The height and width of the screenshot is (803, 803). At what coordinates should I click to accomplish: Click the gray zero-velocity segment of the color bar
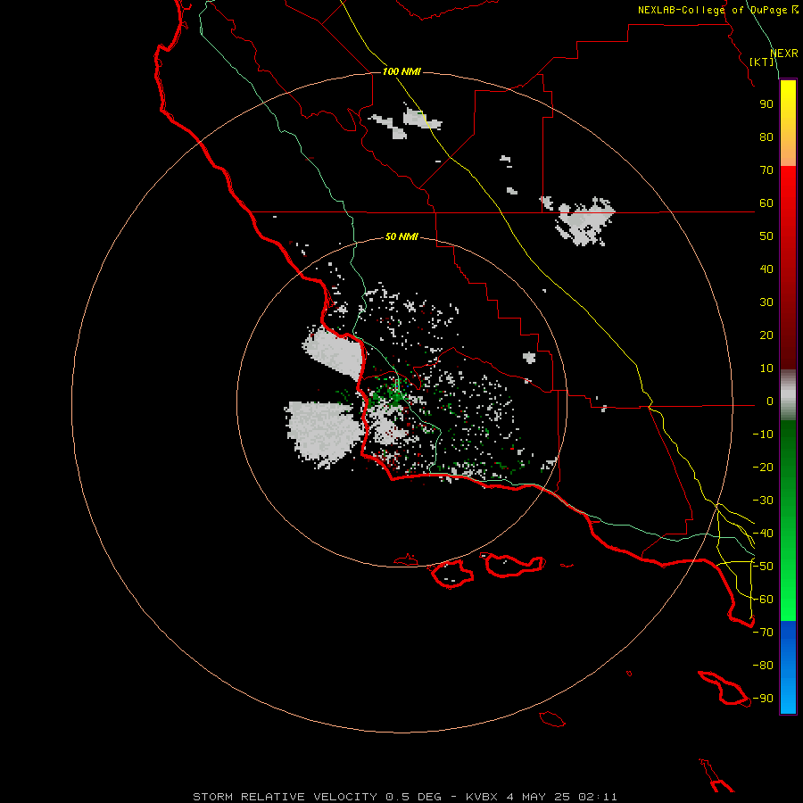pos(788,395)
